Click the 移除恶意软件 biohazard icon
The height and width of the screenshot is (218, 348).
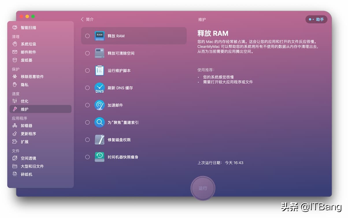coord(15,77)
